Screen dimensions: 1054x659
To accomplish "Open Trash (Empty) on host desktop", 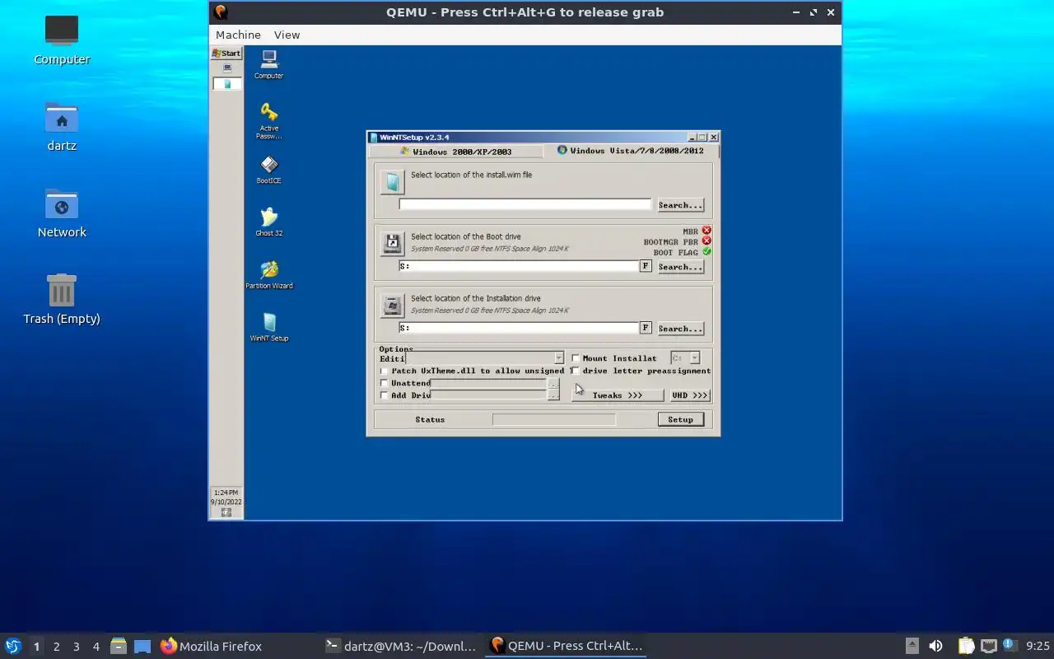I will [62, 290].
